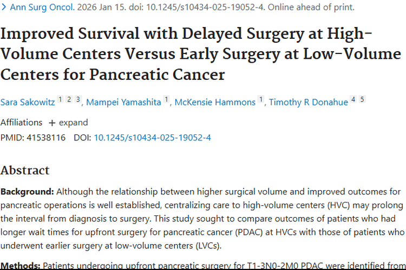Click the bold Background label in abstract

point(27,192)
